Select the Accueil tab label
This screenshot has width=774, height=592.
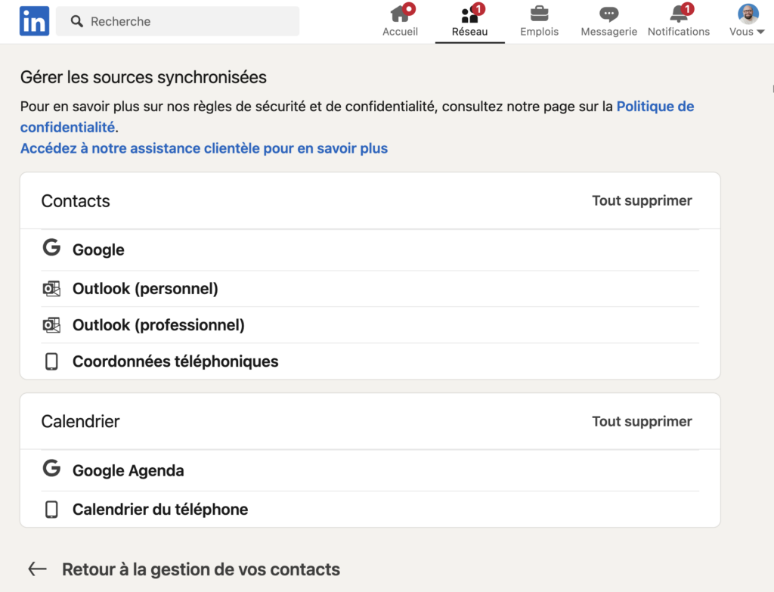tap(400, 32)
